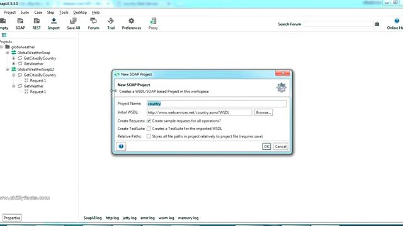
Task: Collapse GetCitiesByCountry under GlobalWeatherSoap12
Action: click(x=14, y=75)
